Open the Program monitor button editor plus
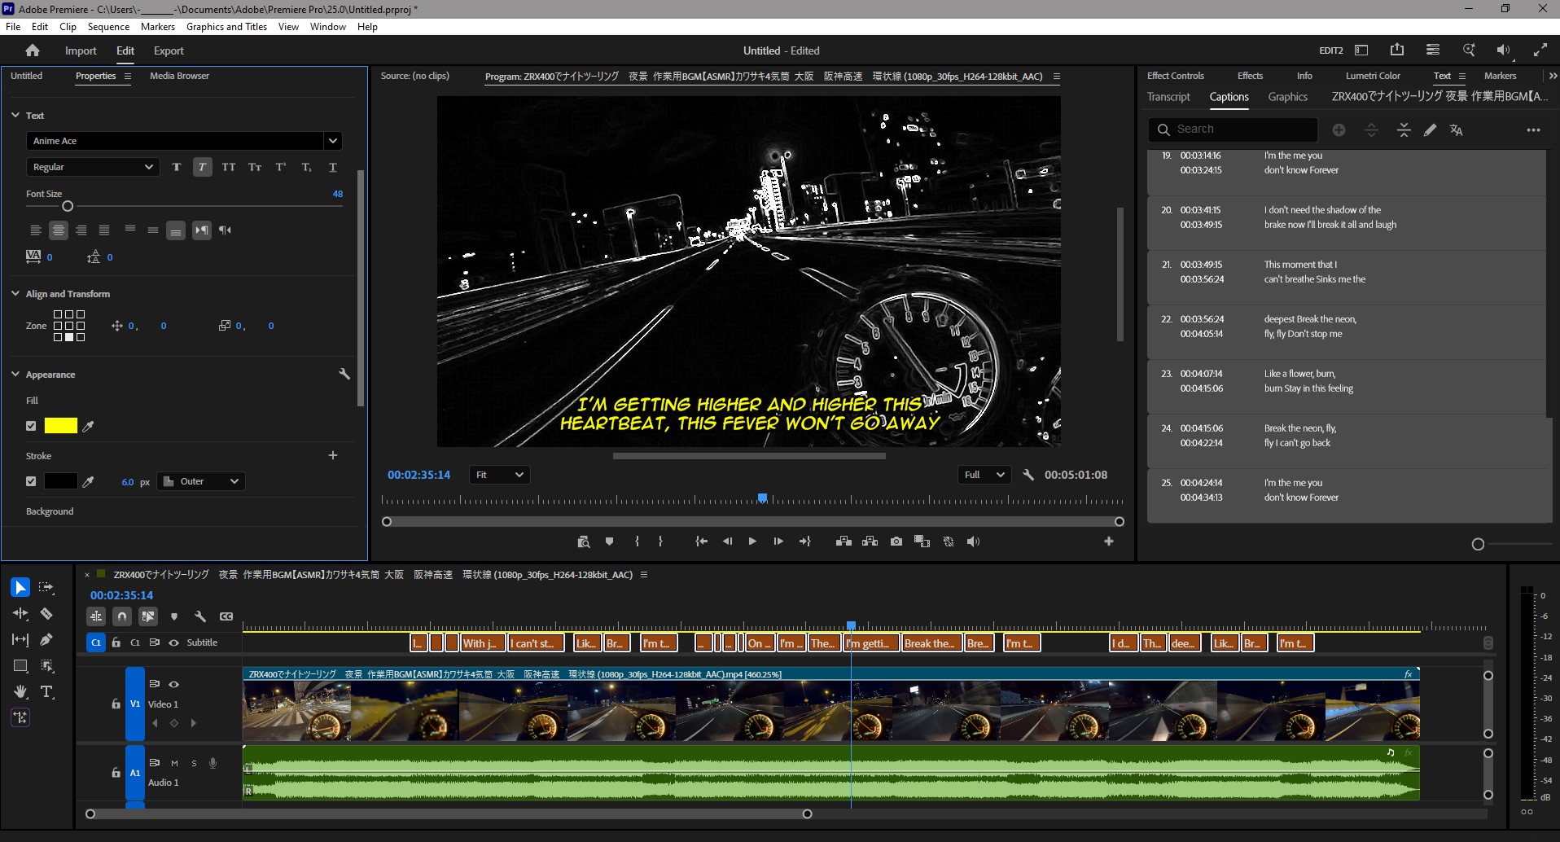Viewport: 1560px width, 842px height. pyautogui.click(x=1109, y=542)
